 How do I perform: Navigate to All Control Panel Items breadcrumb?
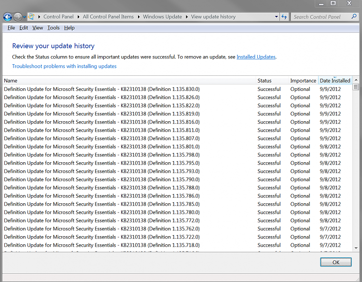[108, 16]
